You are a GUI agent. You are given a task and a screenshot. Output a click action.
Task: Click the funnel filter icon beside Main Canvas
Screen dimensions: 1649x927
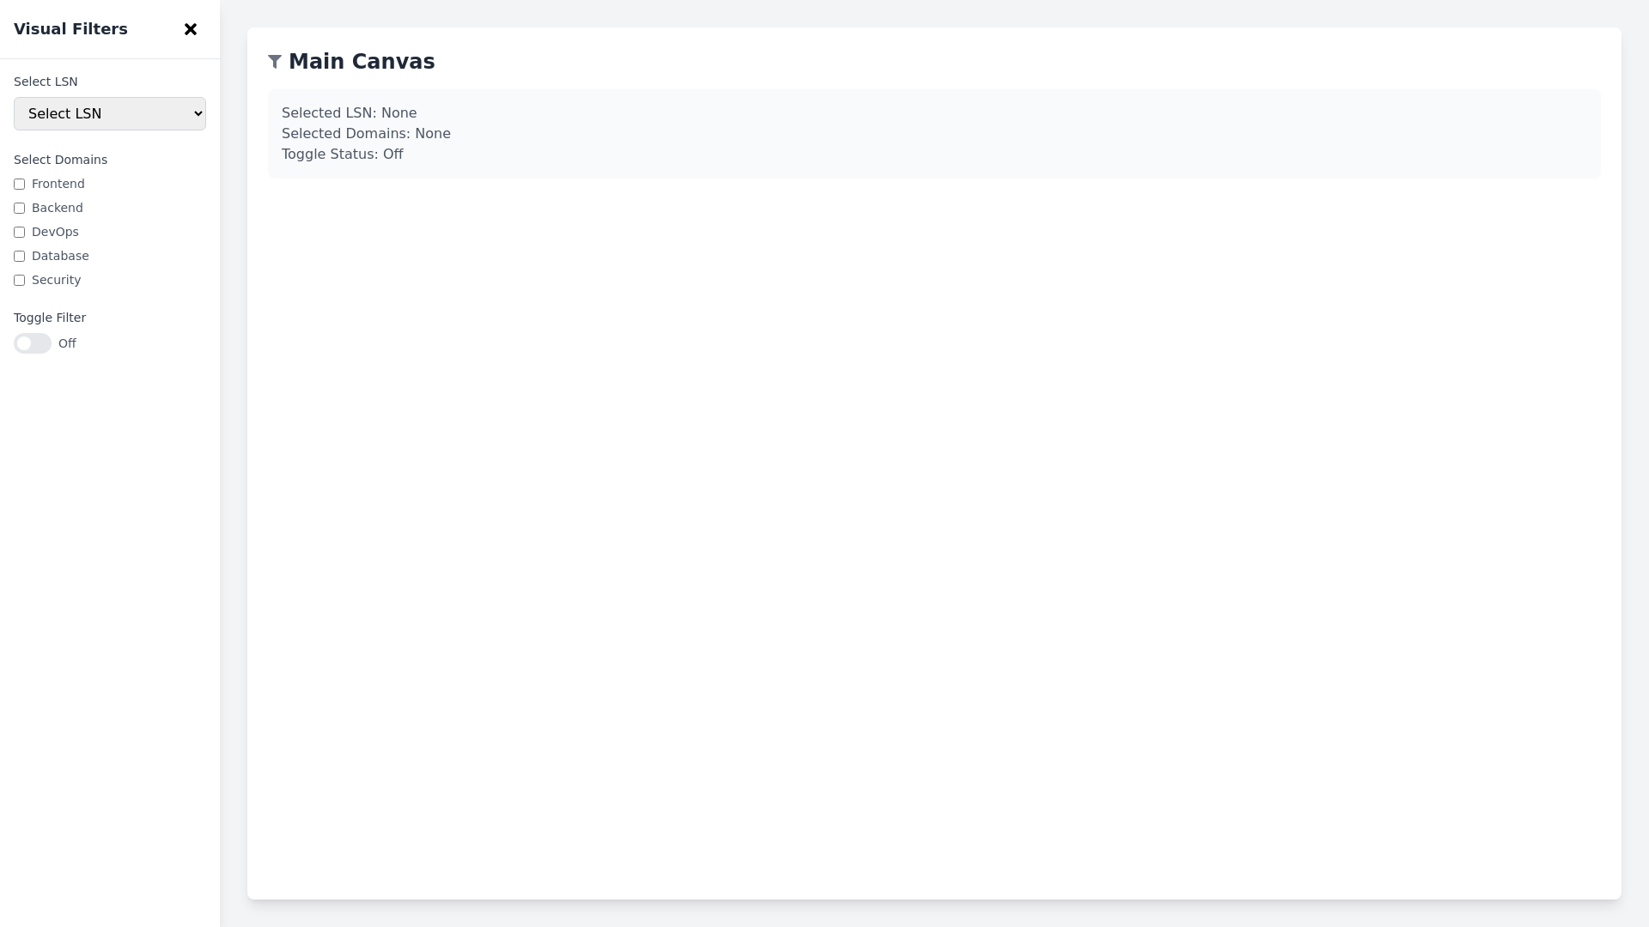point(275,61)
